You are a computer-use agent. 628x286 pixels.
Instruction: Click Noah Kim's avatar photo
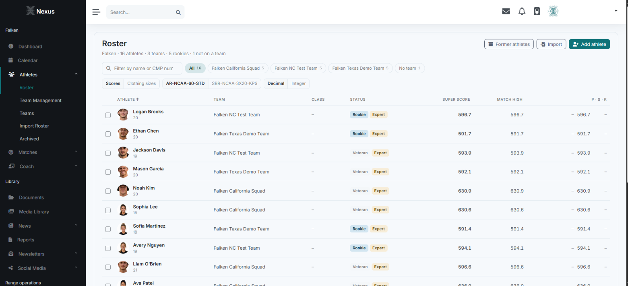coord(123,191)
